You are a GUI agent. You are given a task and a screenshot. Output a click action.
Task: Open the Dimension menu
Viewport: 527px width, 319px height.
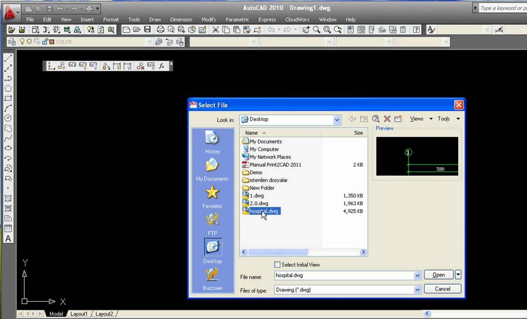coord(181,19)
